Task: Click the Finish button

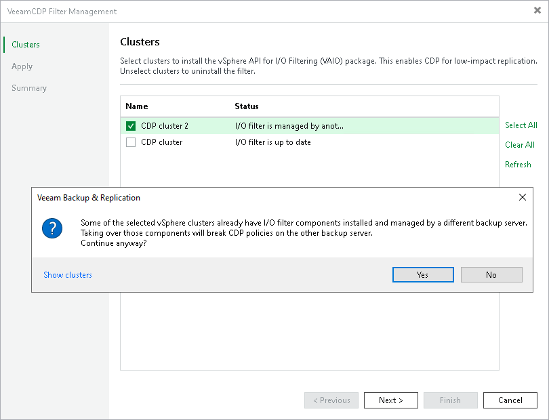Action: click(x=450, y=400)
